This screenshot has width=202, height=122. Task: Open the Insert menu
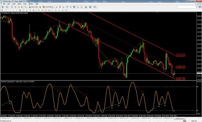point(14,4)
